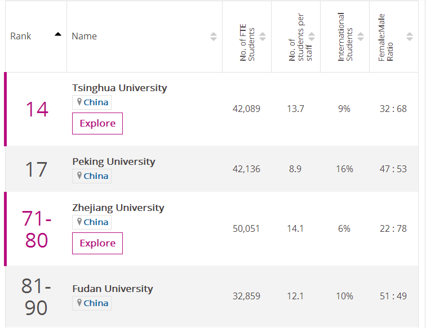
Task: Sort by No. of FTE Students
Action: (x=263, y=37)
